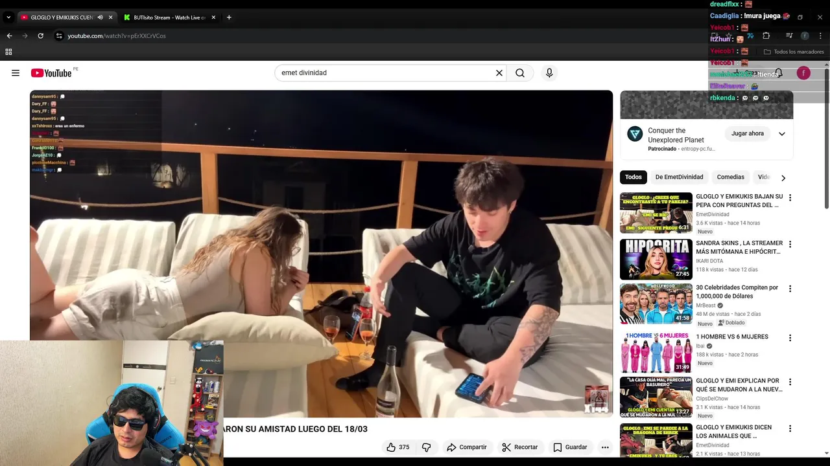
Task: Open the ClipsDelChow channel link
Action: tap(712, 399)
